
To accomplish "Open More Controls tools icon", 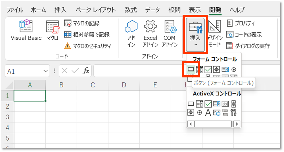I will point(234,113).
